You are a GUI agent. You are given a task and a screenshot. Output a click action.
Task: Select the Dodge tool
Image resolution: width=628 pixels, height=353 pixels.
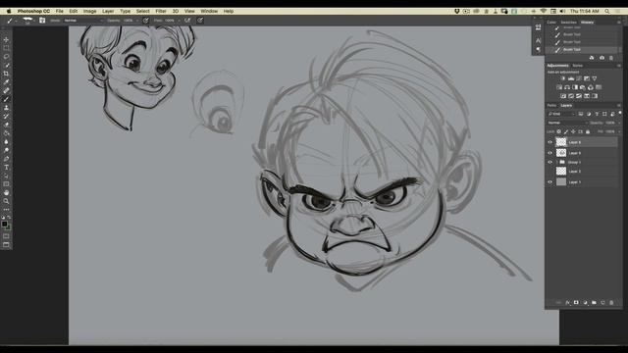point(6,150)
